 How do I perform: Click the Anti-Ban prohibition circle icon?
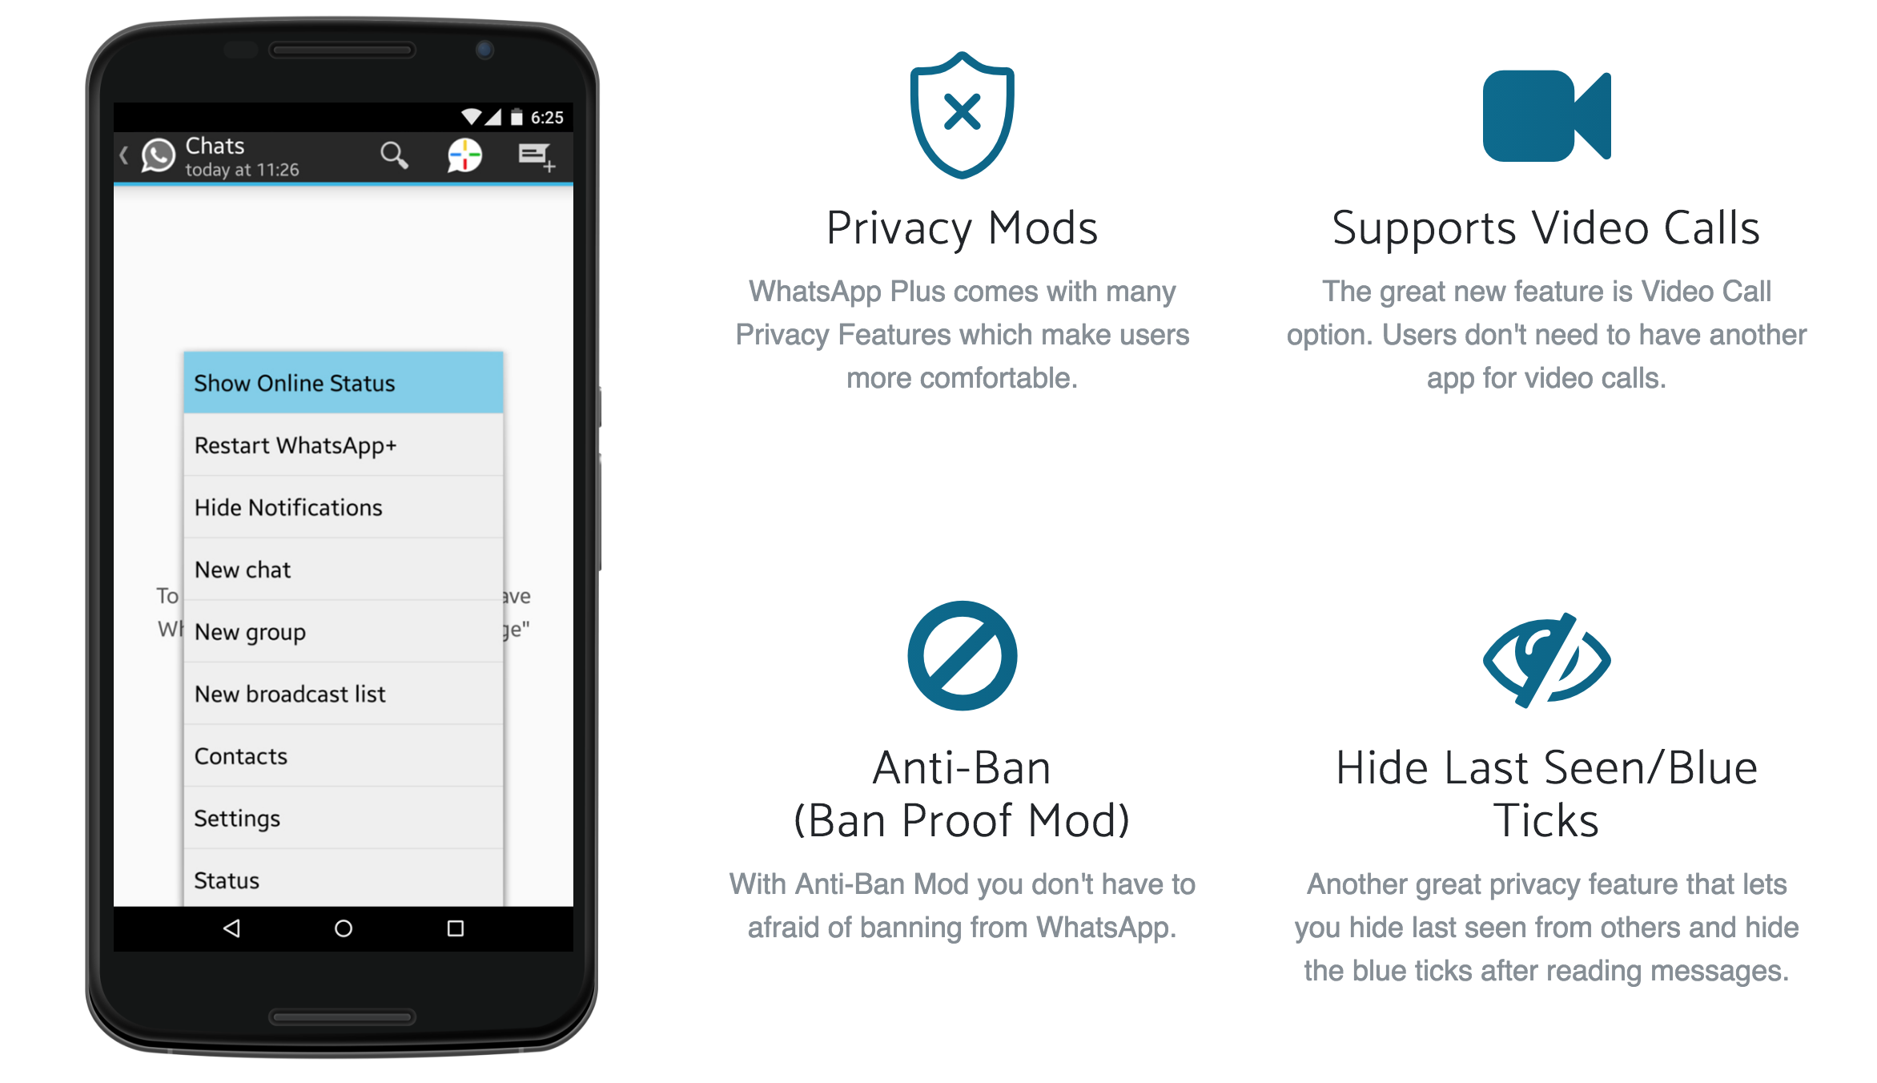(963, 656)
